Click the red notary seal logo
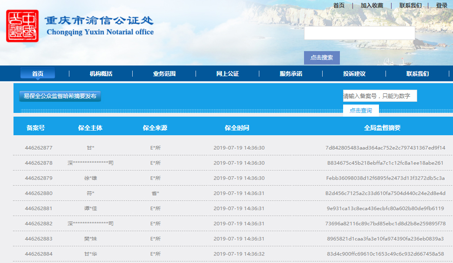Screen dimensions: 453x263 (x=22, y=26)
